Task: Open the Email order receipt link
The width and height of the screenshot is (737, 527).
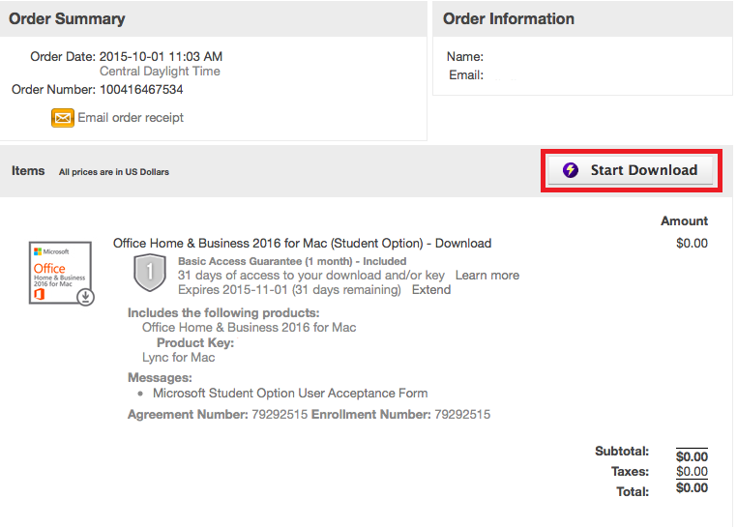Action: pyautogui.click(x=131, y=118)
